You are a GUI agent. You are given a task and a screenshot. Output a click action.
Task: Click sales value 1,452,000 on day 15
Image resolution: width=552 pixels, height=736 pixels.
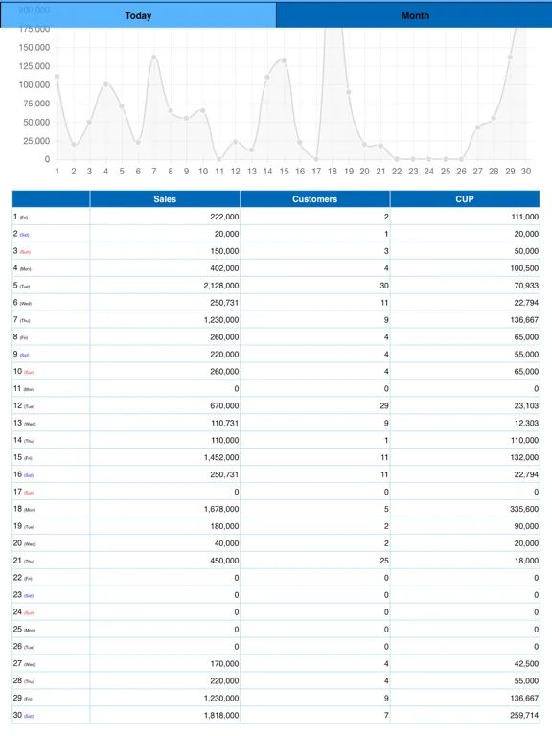coord(221,457)
